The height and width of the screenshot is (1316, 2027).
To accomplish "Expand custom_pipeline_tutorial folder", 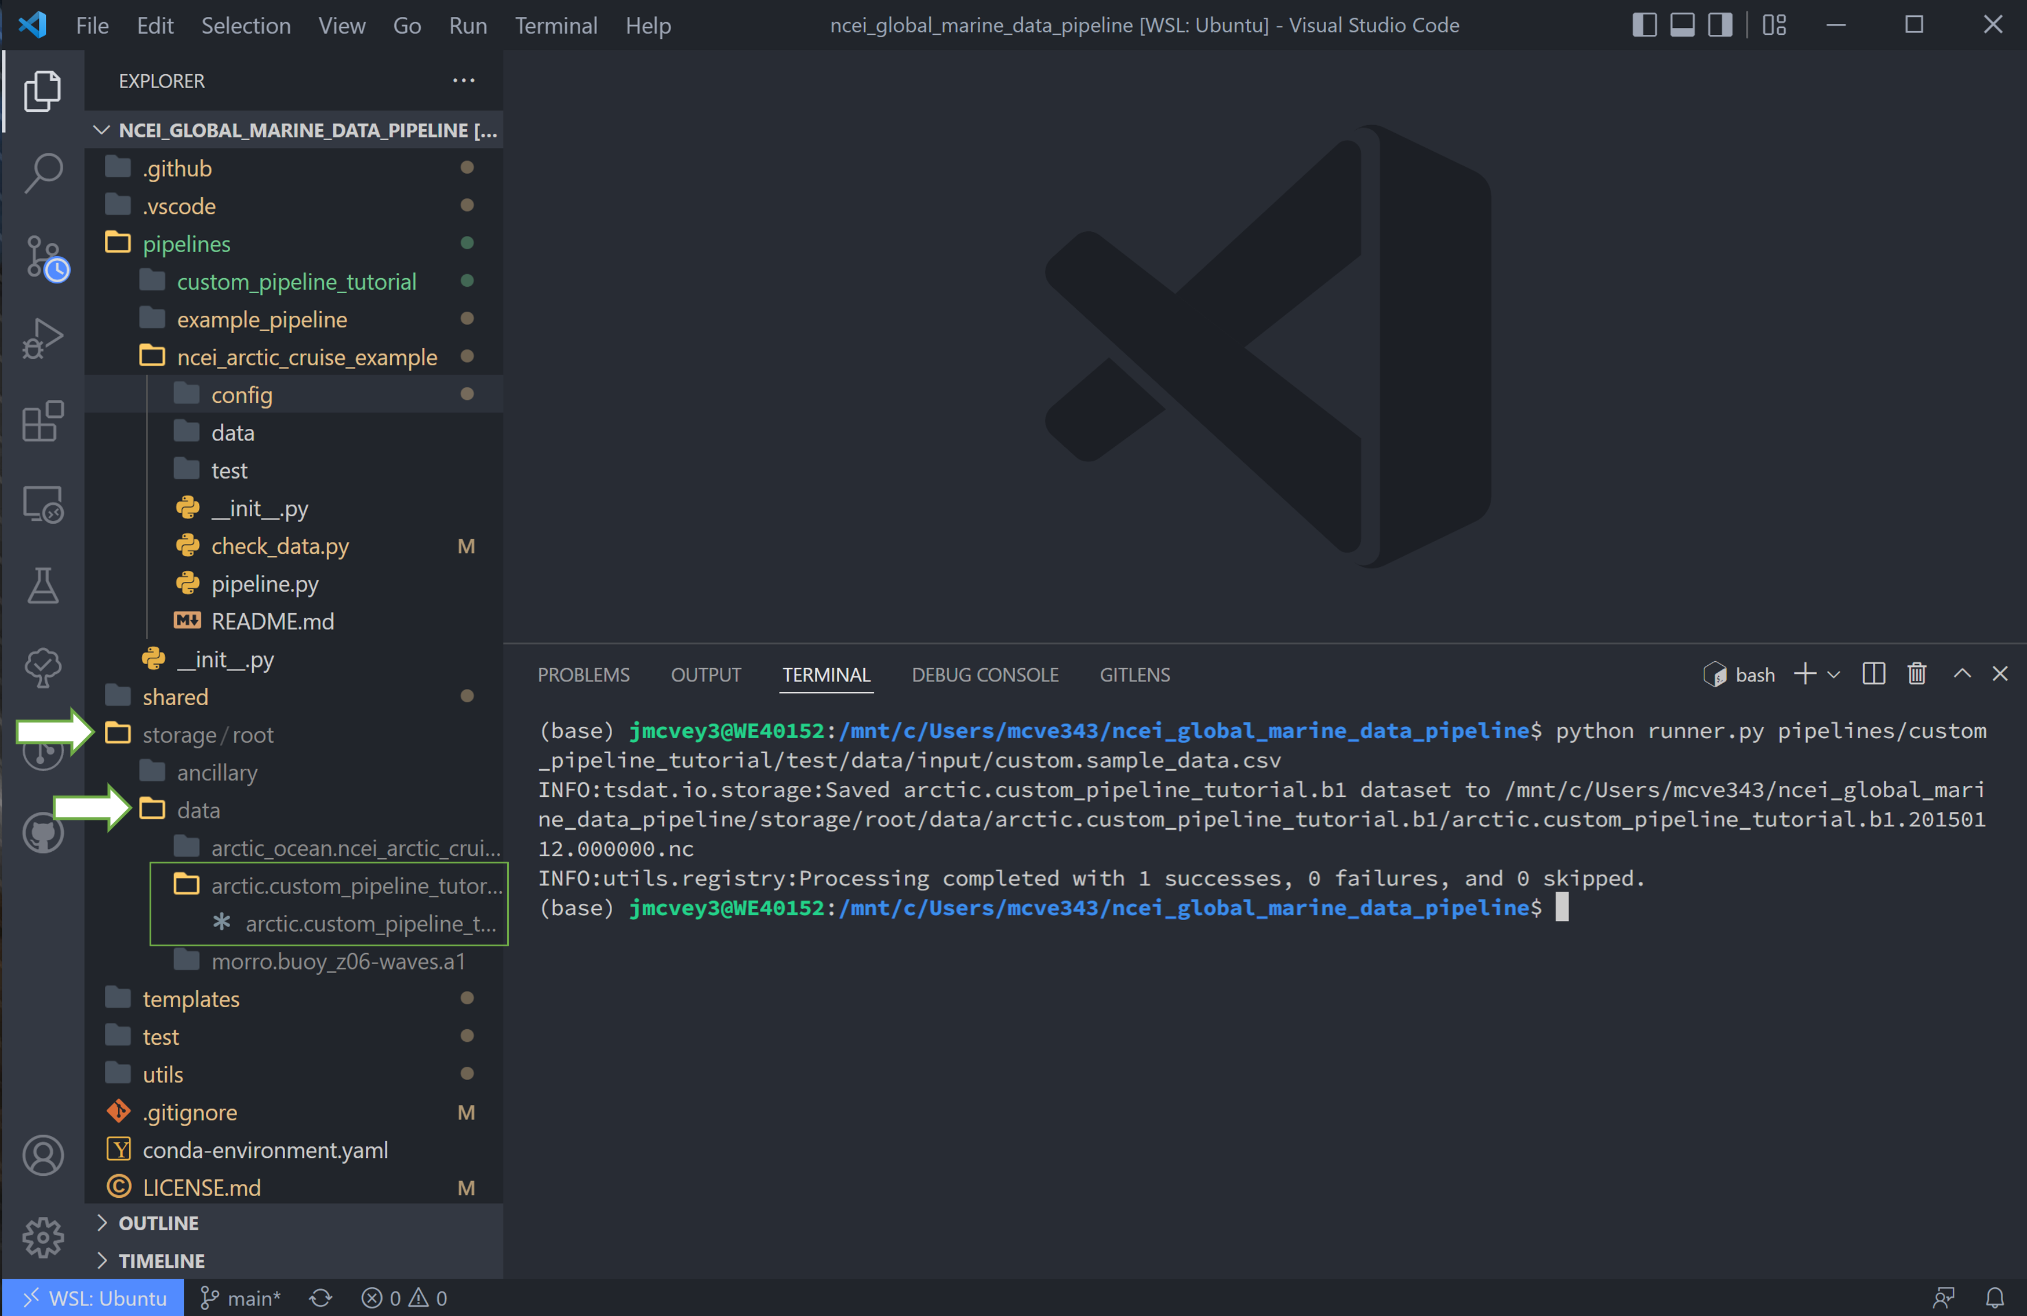I will [294, 281].
